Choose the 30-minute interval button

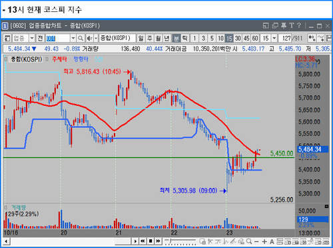tap(238, 39)
